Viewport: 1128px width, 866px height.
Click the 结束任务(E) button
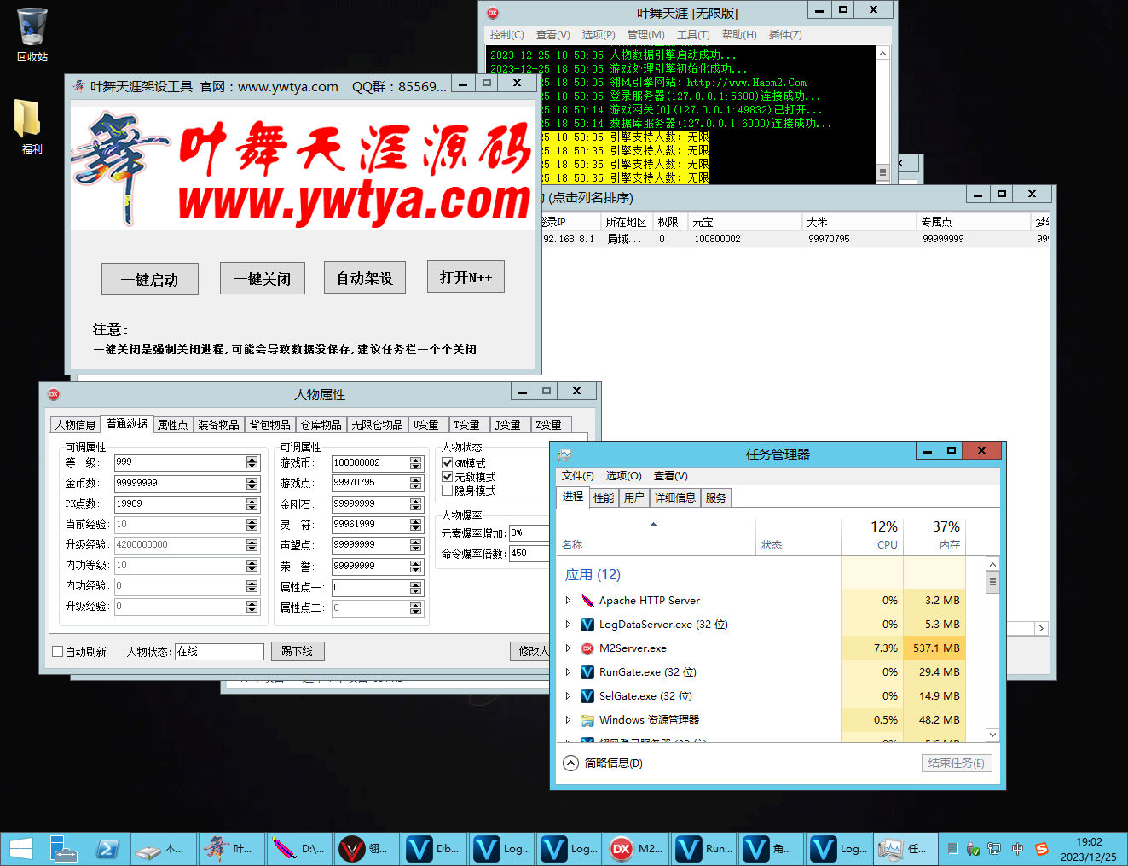(957, 763)
